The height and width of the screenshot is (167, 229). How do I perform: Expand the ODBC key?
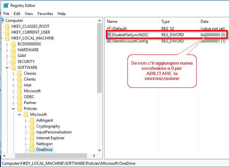pyautogui.click(x=13, y=97)
